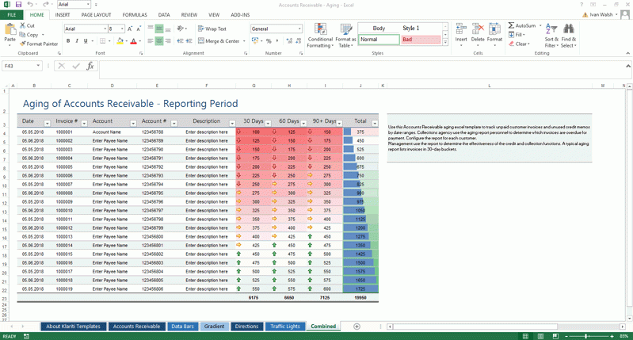Open the font size dropdown
This screenshot has height=340, width=633.
[122, 29]
